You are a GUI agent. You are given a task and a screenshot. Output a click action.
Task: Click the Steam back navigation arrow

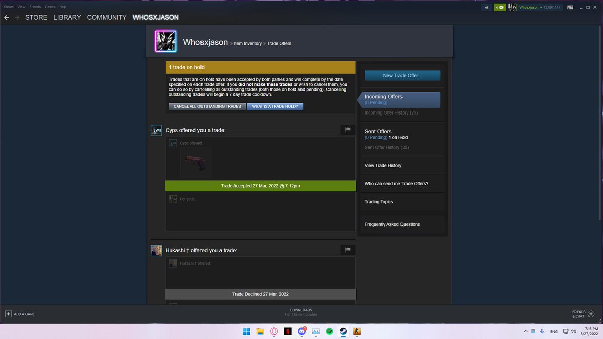[6, 17]
